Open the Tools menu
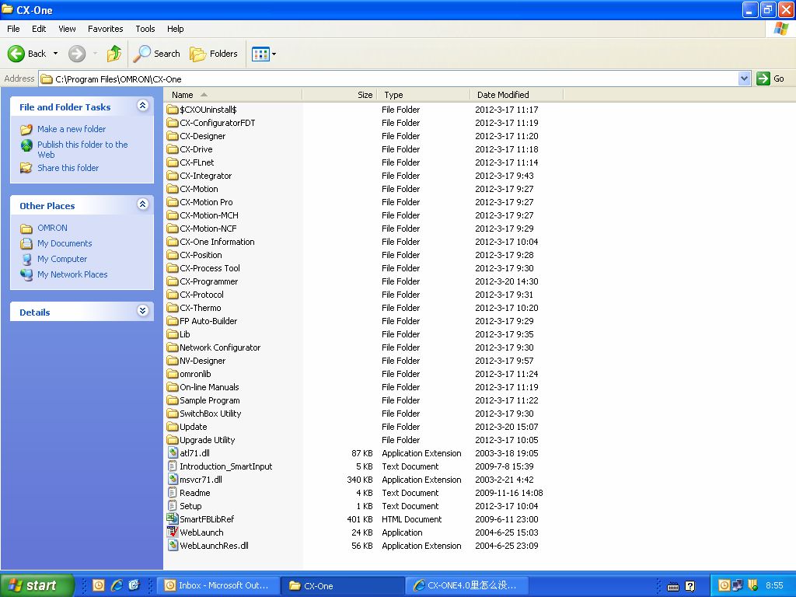This screenshot has height=597, width=796. 145,29
